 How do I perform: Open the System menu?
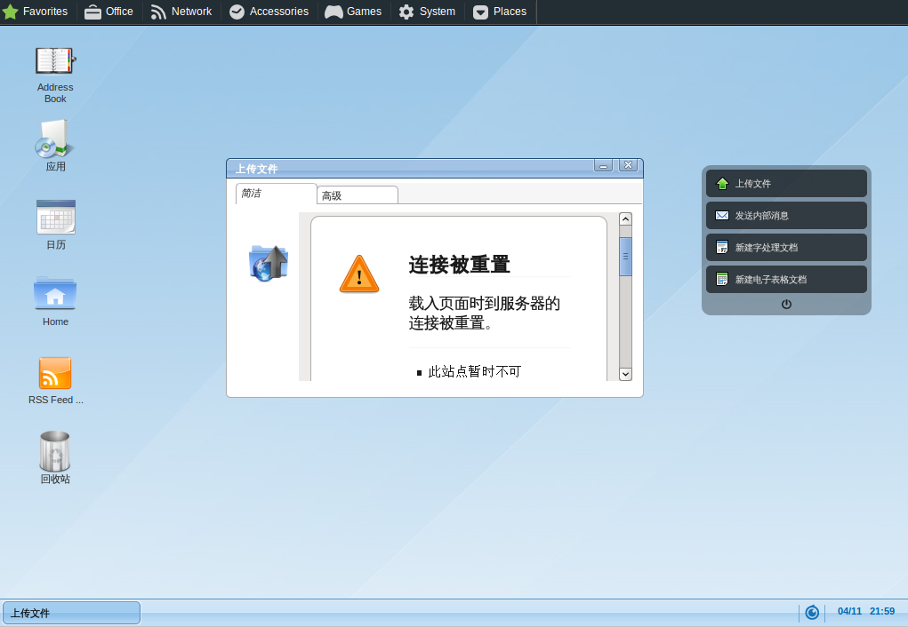click(x=428, y=12)
